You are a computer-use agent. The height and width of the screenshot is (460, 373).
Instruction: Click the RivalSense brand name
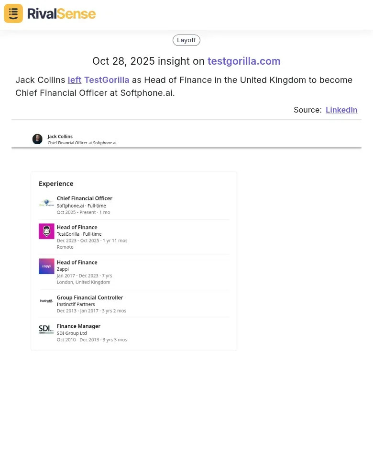61,13
